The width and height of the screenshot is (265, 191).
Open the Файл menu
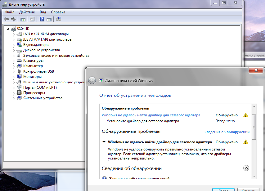click(10, 12)
